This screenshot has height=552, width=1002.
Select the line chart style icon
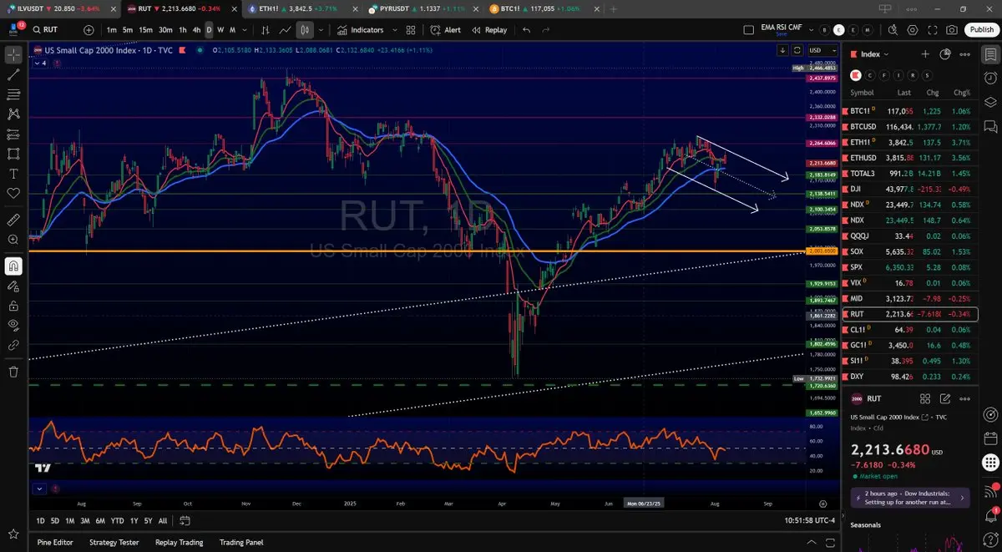[285, 30]
